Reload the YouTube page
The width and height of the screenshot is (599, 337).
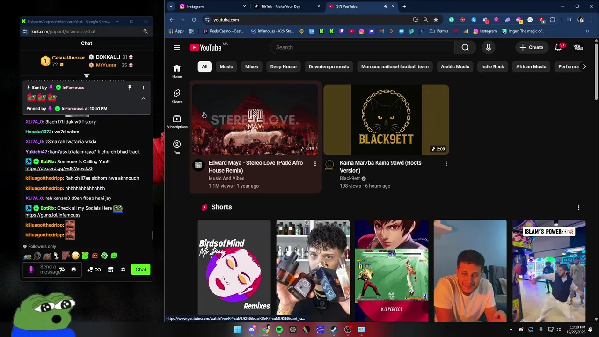click(194, 20)
